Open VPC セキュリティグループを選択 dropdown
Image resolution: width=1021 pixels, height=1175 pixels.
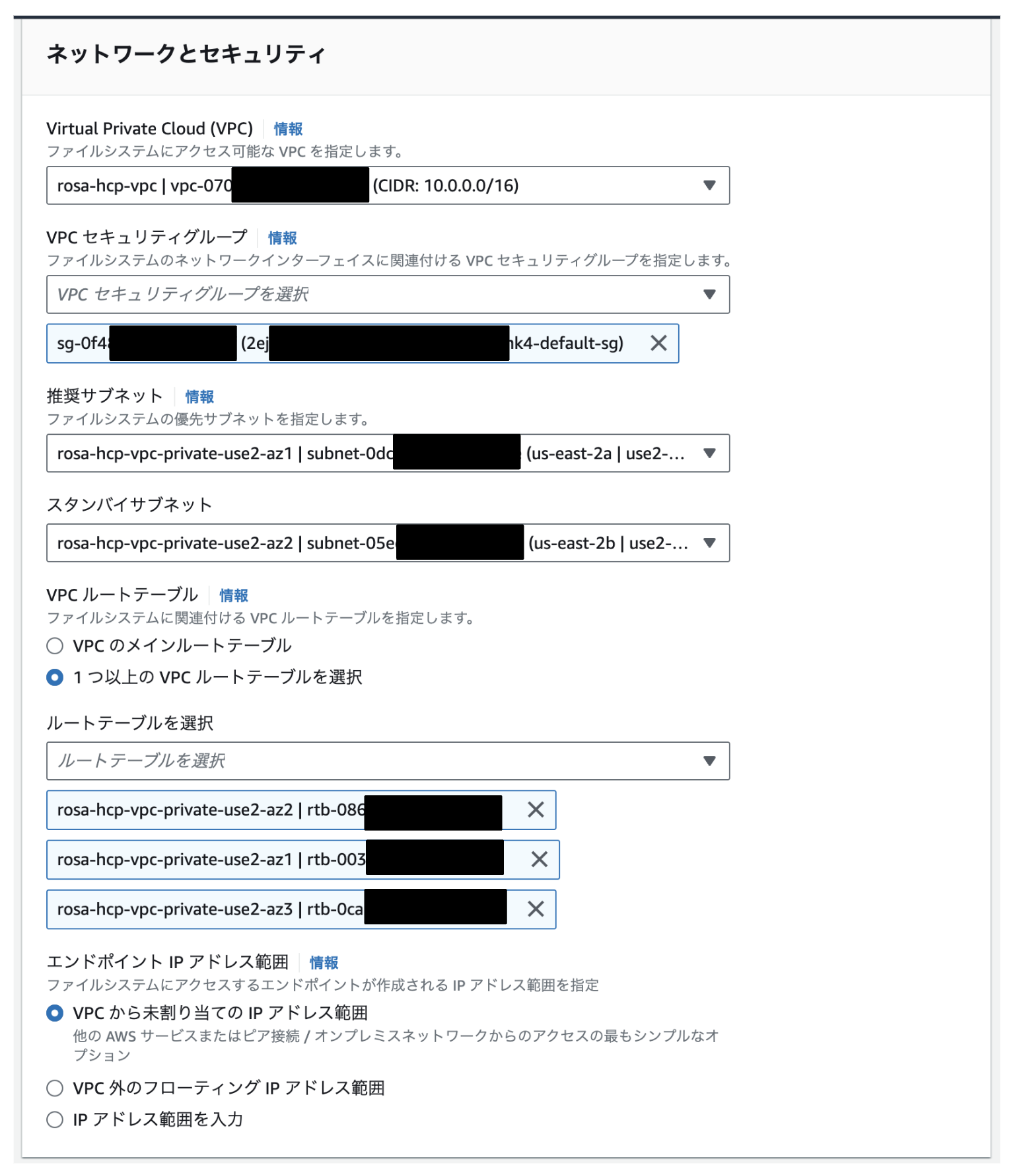(x=388, y=294)
